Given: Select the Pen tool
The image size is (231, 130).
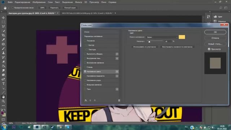Looking at the screenshot, I should click(3, 79).
